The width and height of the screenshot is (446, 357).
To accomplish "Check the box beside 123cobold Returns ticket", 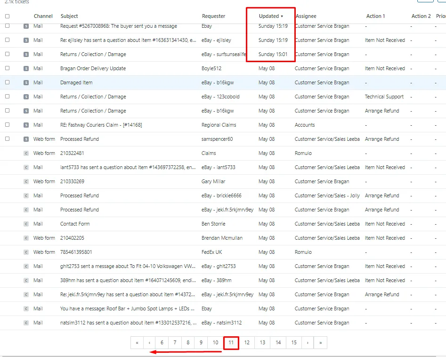I will (x=8, y=97).
